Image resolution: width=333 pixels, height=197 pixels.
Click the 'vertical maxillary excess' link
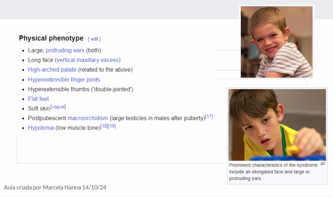88,60
